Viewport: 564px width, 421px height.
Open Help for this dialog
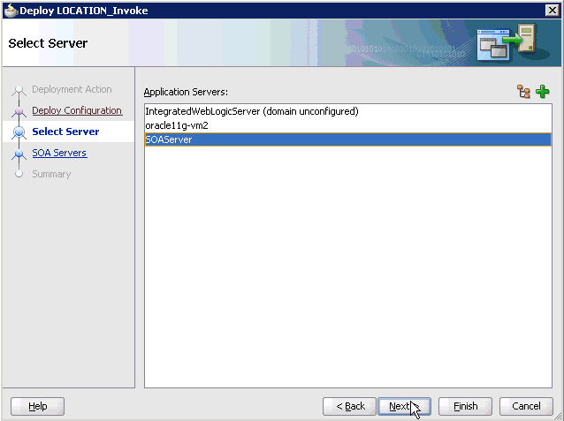pyautogui.click(x=37, y=406)
